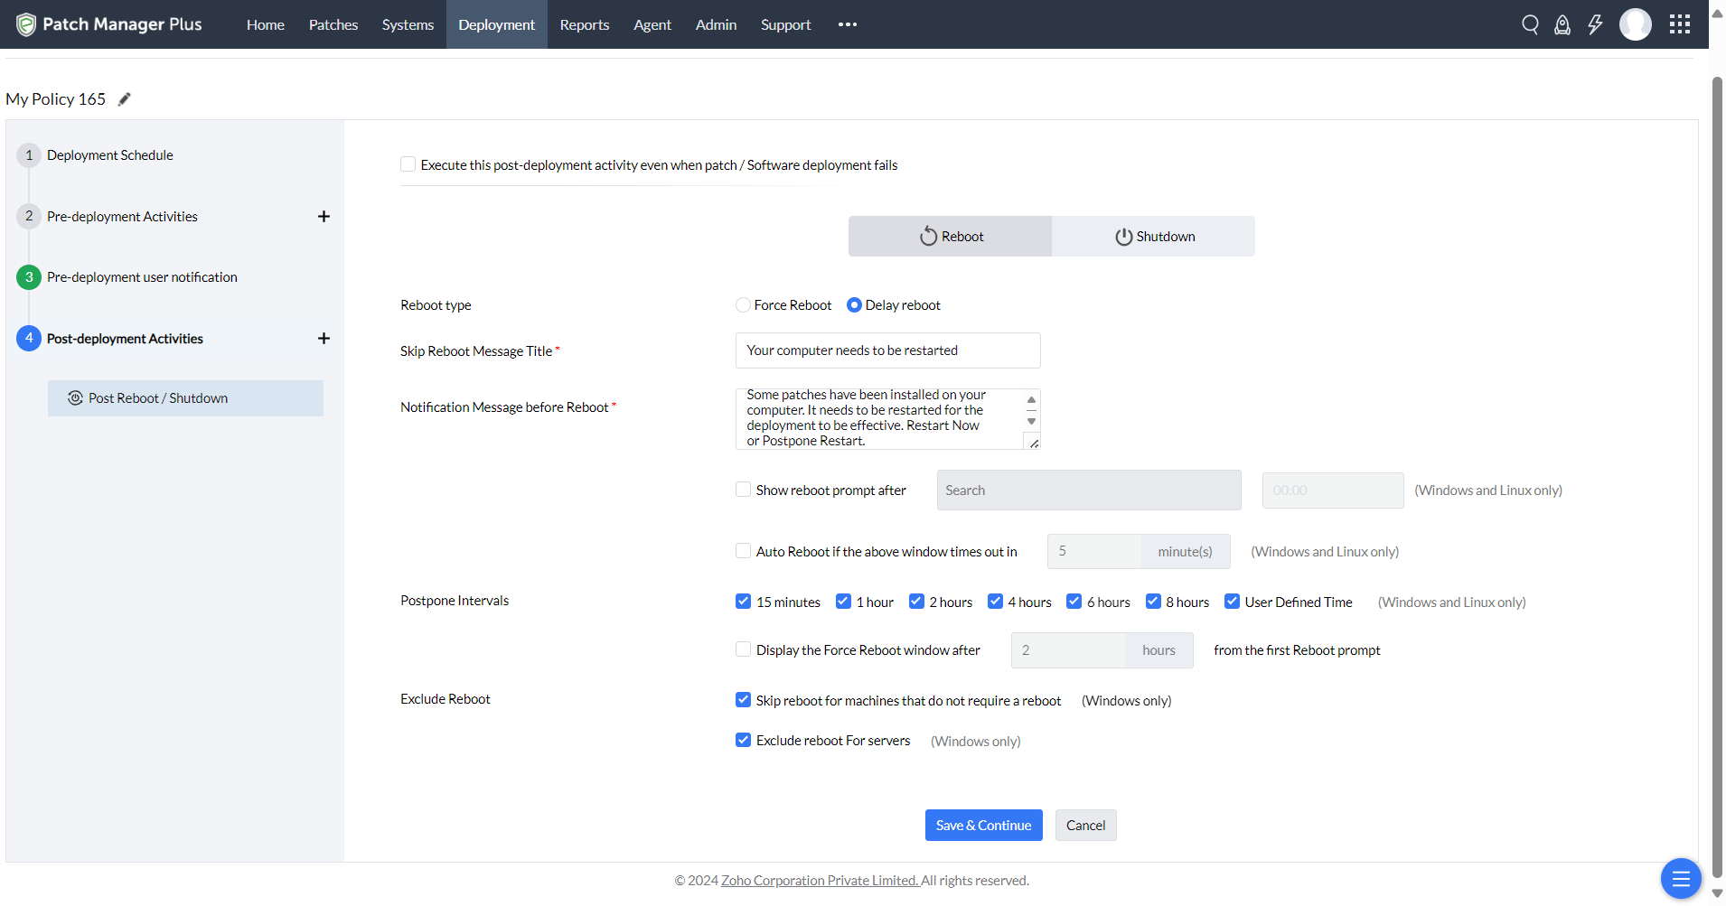Select the Force Reboot radio option
Image resolution: width=1726 pixels, height=906 pixels.
[x=743, y=305]
